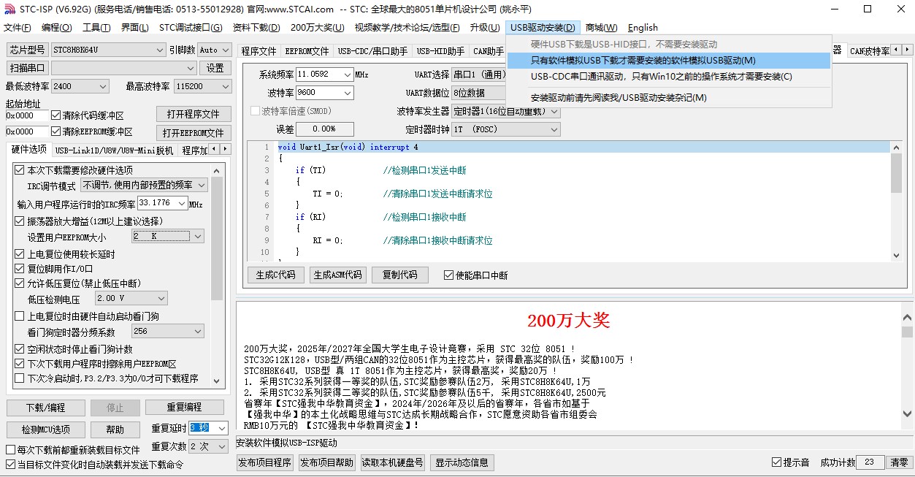Click the down arrow of the hardware options scrollbar

pos(217,380)
